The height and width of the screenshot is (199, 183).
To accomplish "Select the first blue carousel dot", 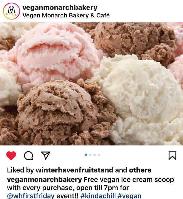I will coord(86,155).
